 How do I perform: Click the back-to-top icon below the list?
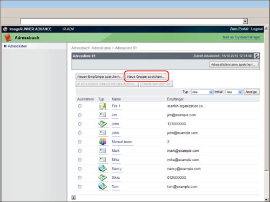[x=73, y=197]
